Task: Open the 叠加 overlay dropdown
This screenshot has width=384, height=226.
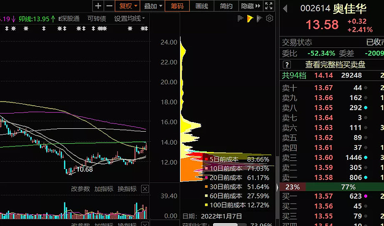Action: coord(153,6)
